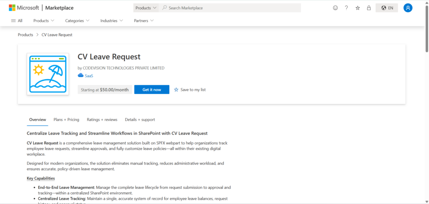Click the CV Leave Request breadcrumb

point(57,35)
